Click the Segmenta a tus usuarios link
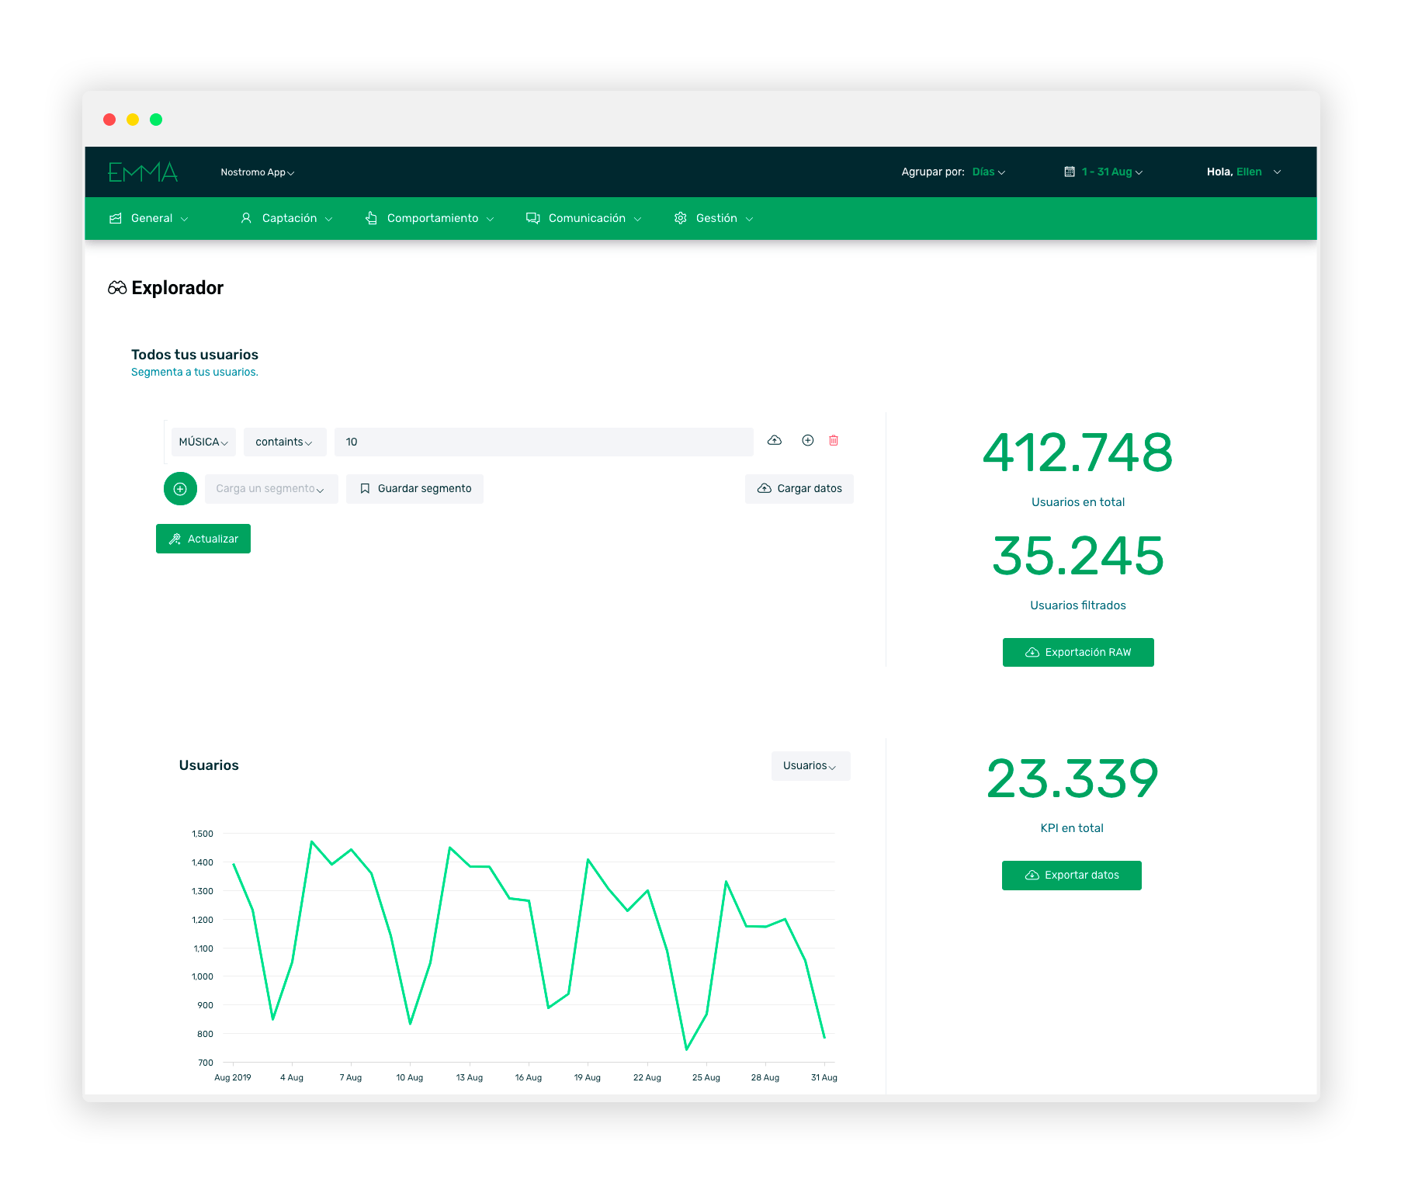1401x1193 pixels. 195,372
